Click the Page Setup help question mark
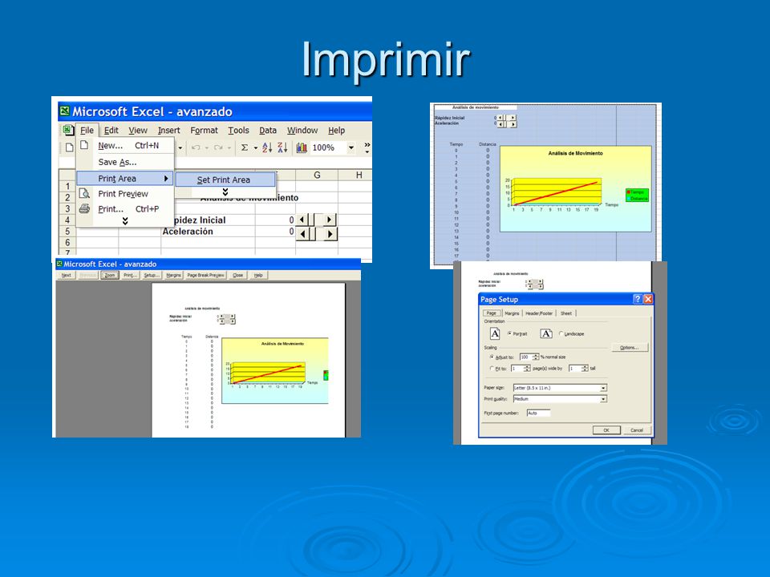770x577 pixels. click(638, 299)
